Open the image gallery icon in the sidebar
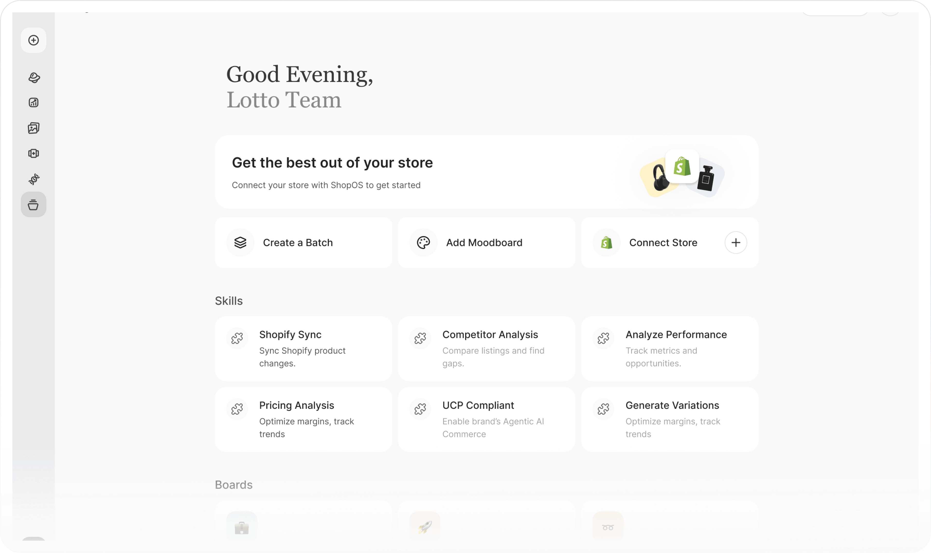931x553 pixels. click(33, 128)
